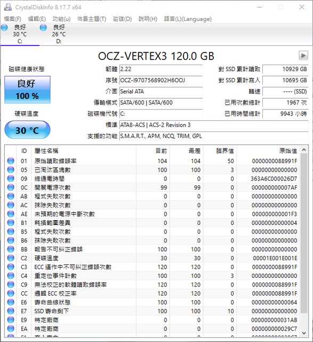Open the 佈景主題(T) menu
This screenshot has height=342, width=313.
coord(92,19)
